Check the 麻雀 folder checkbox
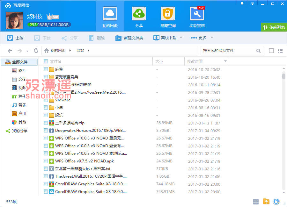 [46, 69]
